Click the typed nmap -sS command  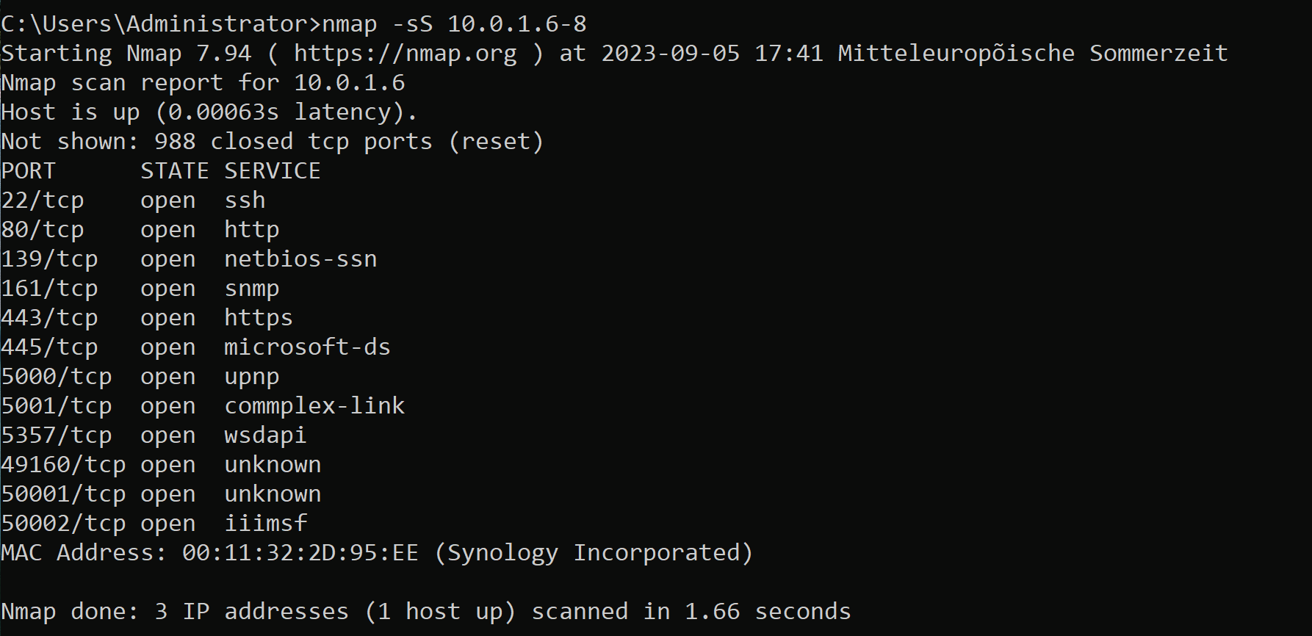coord(454,24)
